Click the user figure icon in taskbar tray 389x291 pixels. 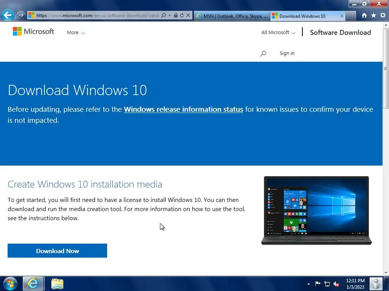pyautogui.click(x=376, y=283)
